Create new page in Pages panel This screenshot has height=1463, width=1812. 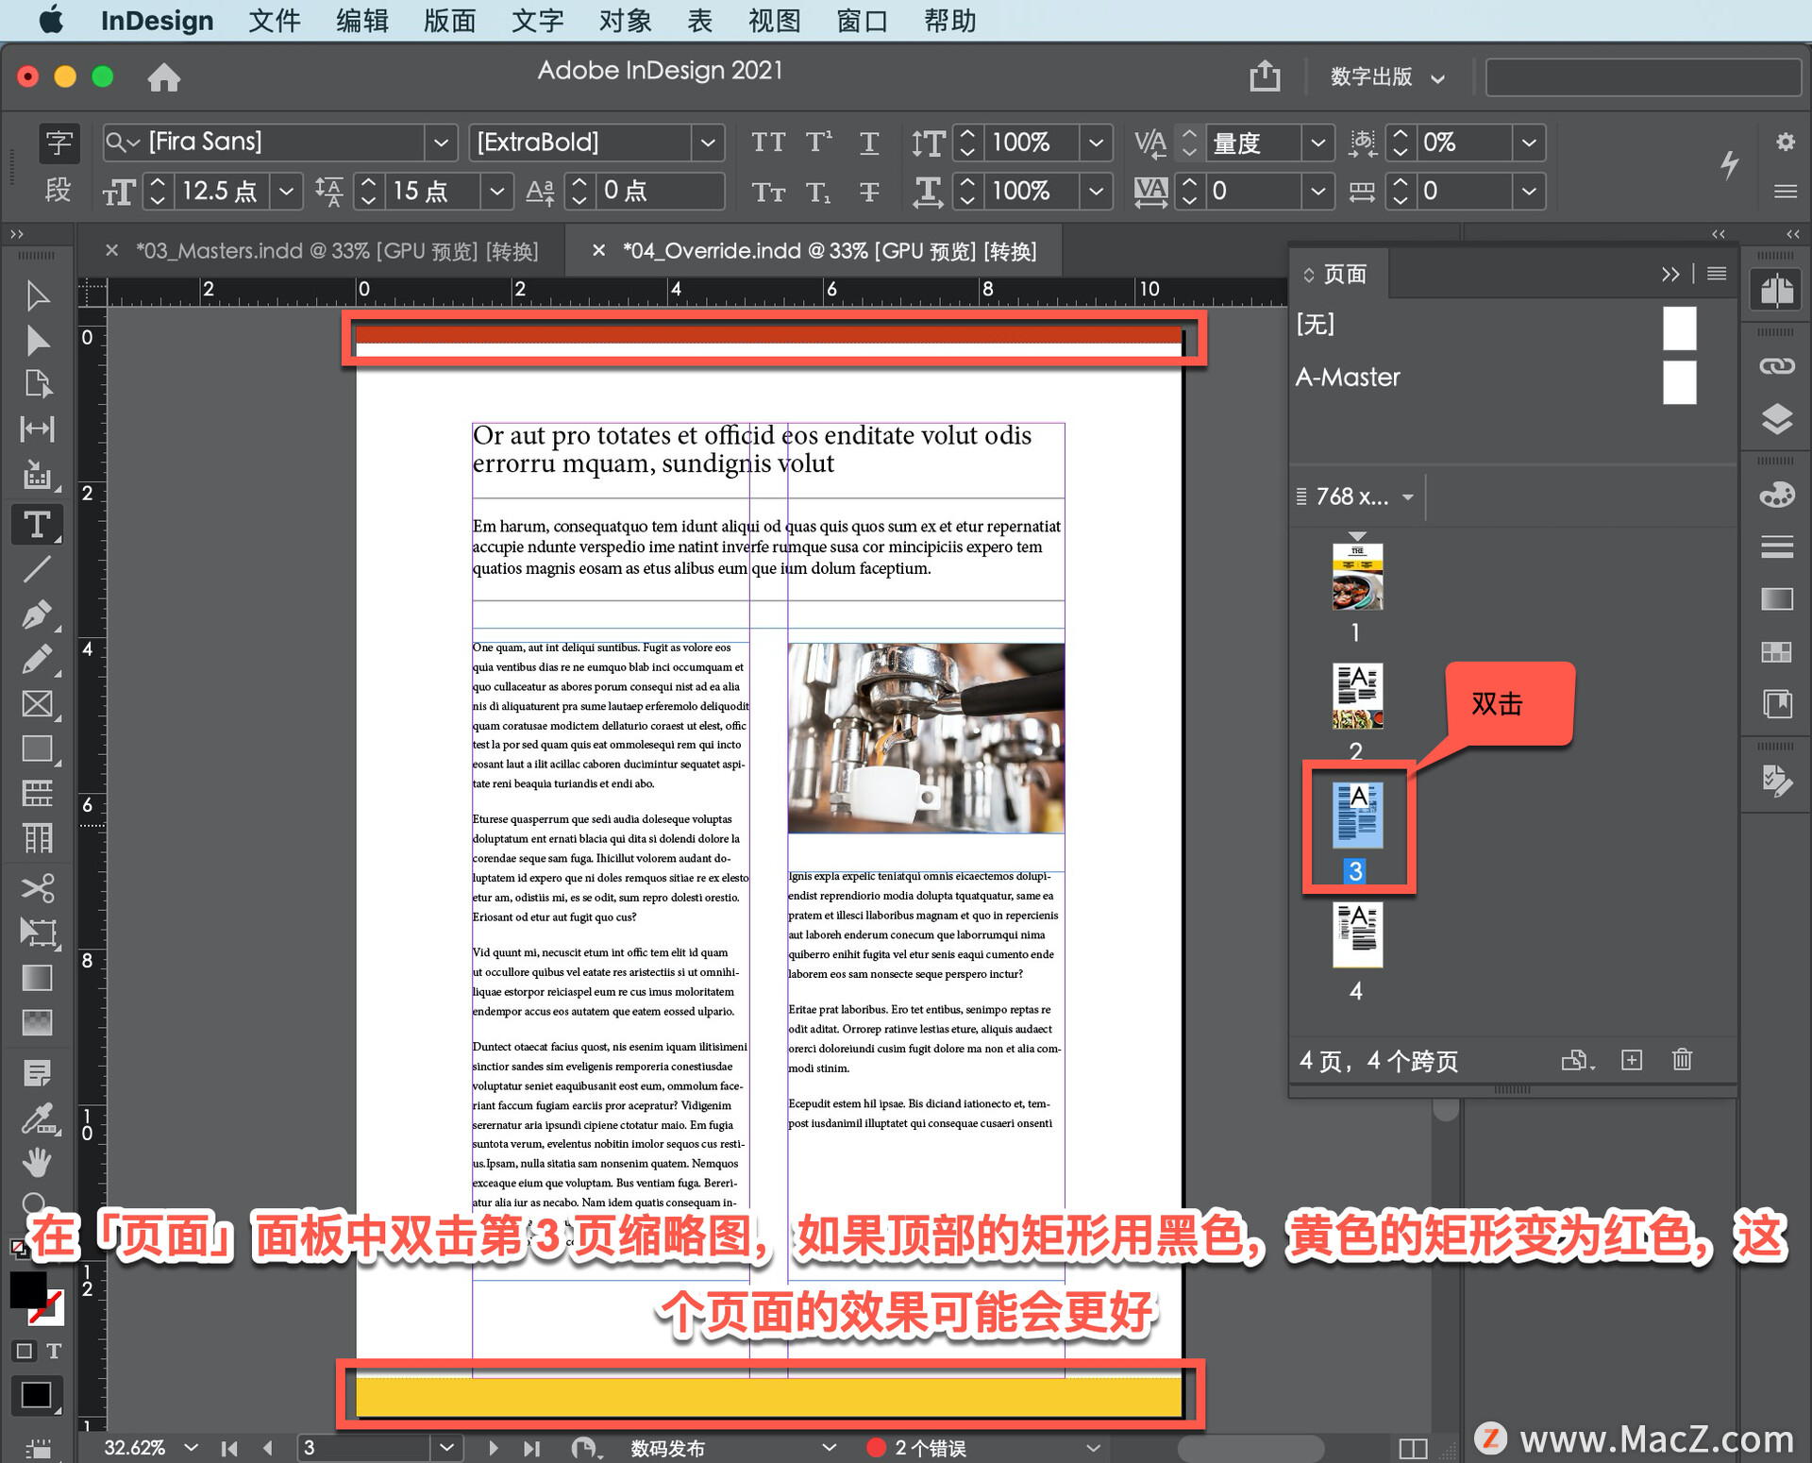click(1631, 1060)
